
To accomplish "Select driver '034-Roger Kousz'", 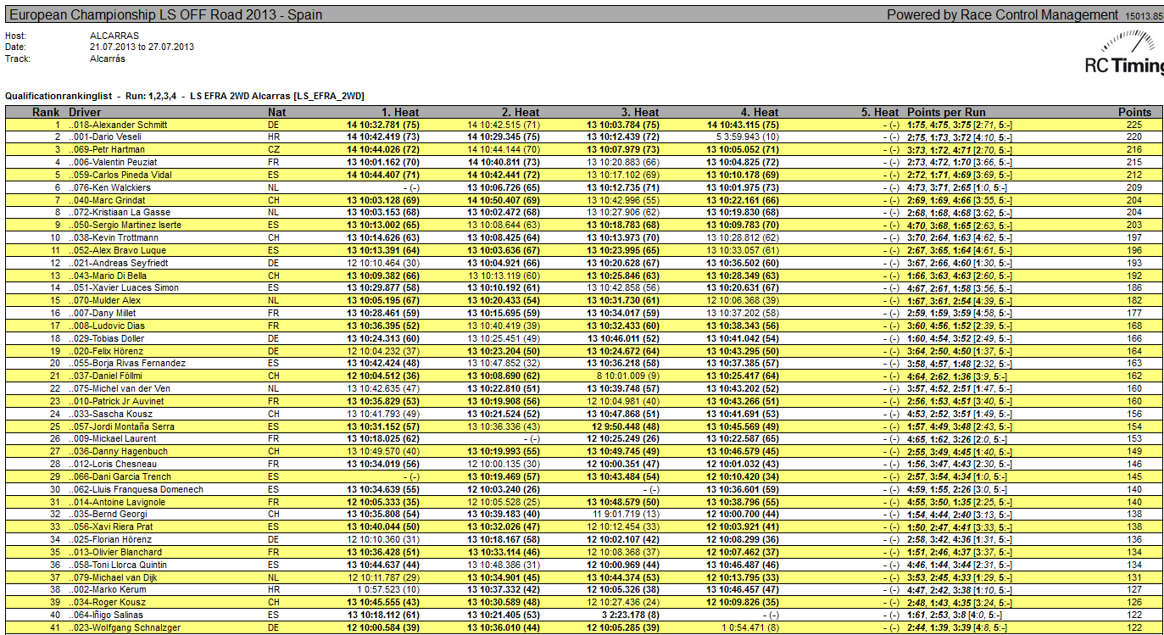I will pos(107,602).
